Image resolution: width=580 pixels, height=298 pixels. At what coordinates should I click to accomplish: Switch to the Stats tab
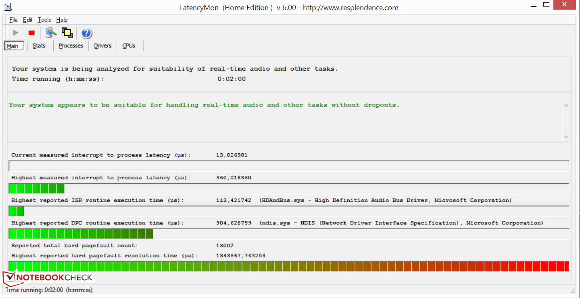click(39, 46)
